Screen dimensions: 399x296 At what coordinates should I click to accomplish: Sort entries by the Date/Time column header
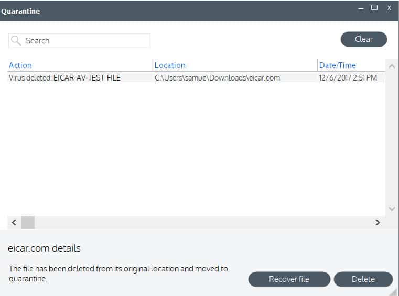[338, 65]
